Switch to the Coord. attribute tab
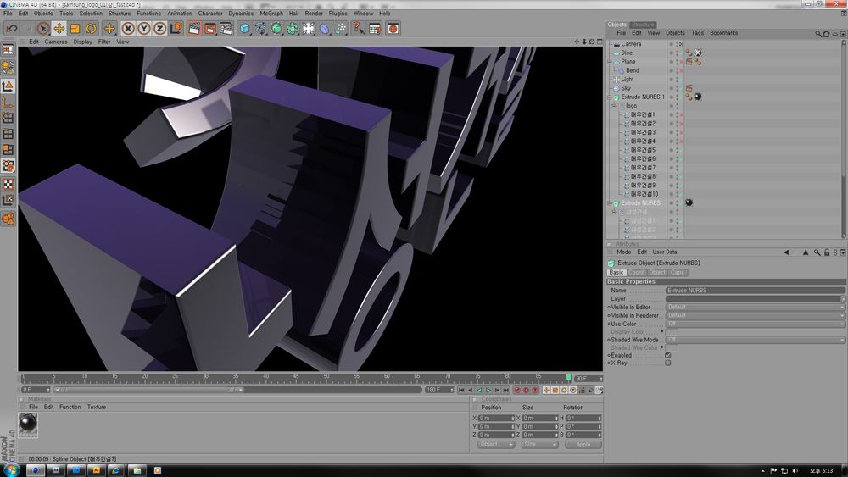 637,272
